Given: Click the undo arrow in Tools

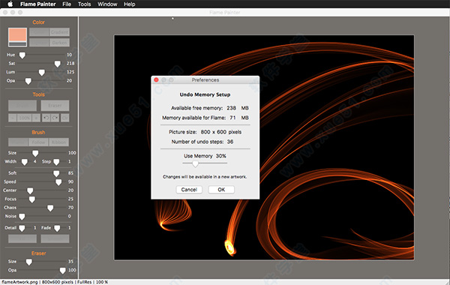Looking at the screenshot, I should point(46,118).
